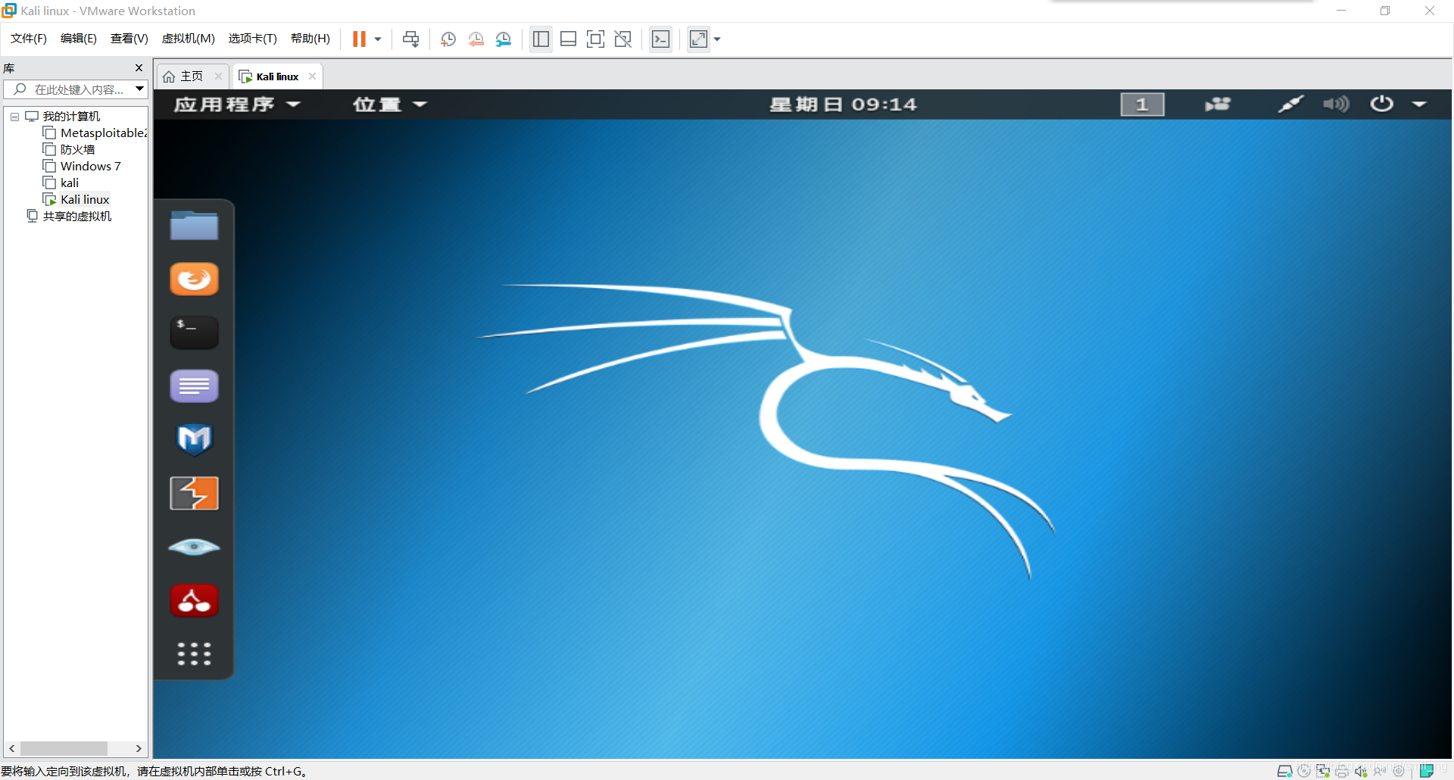
Task: Launch Firefox ESR from the dock
Action: (x=194, y=279)
